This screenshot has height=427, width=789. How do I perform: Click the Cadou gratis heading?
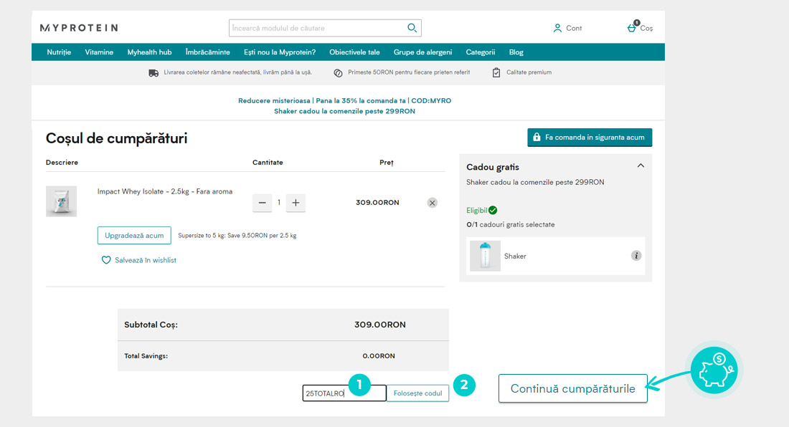493,167
